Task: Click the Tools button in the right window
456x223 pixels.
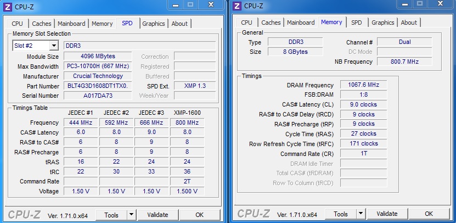Action: (x=341, y=214)
